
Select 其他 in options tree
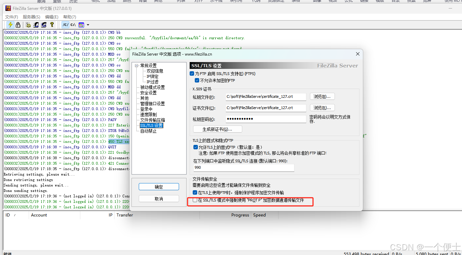click(144, 98)
